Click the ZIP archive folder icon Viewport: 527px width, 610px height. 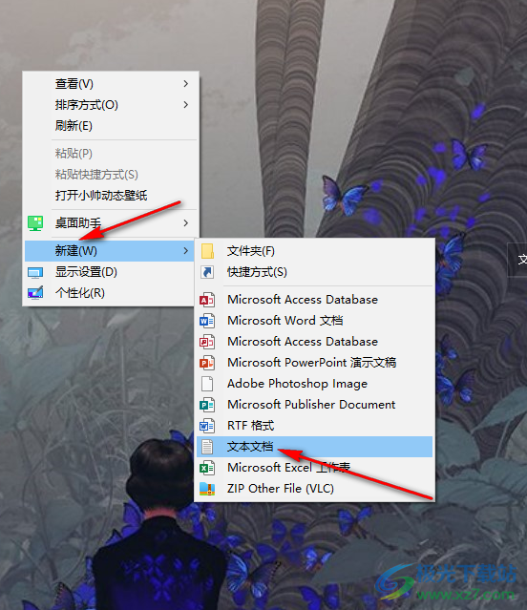pos(207,489)
